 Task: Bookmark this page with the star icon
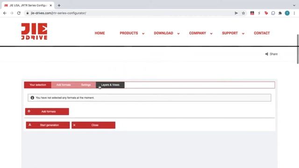click(243, 13)
